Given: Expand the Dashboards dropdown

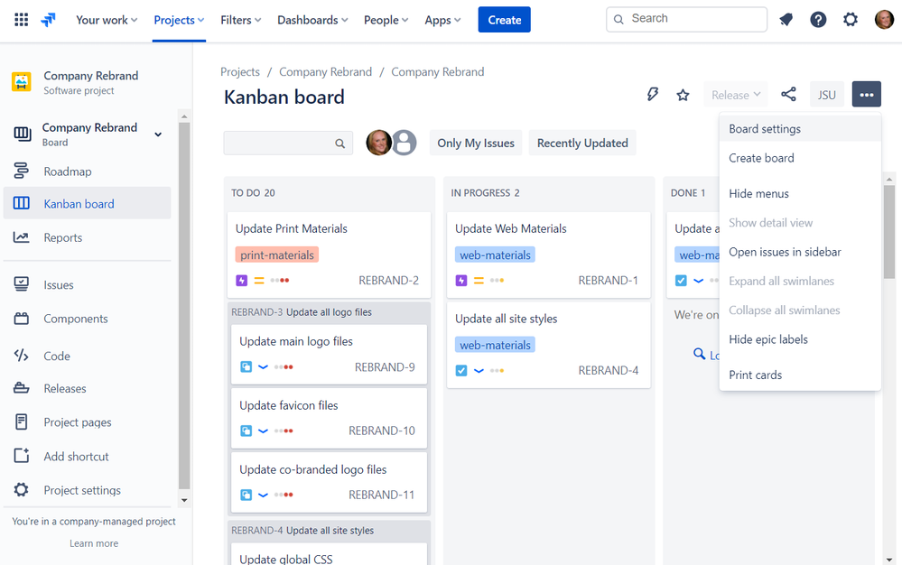Looking at the screenshot, I should click(312, 20).
